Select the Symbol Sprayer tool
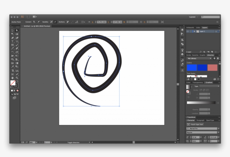 pyautogui.click(x=12, y=71)
